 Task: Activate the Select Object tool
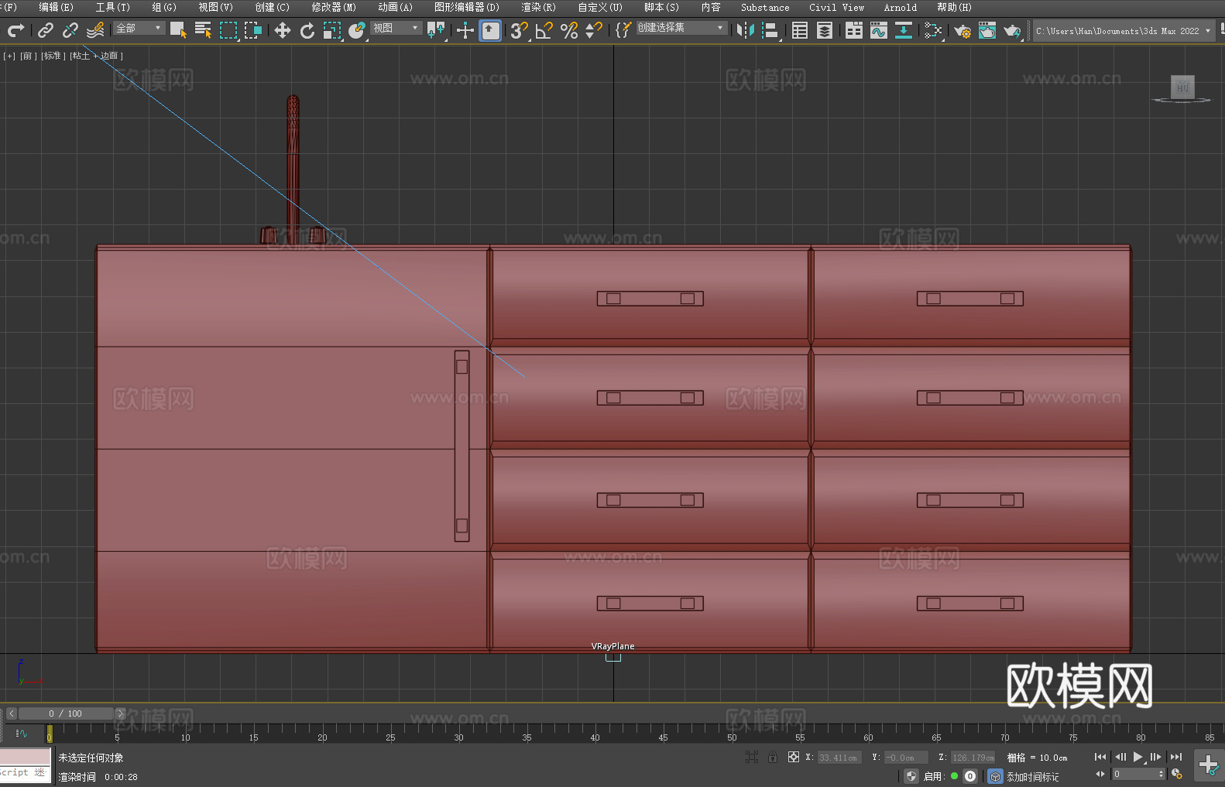pyautogui.click(x=178, y=30)
